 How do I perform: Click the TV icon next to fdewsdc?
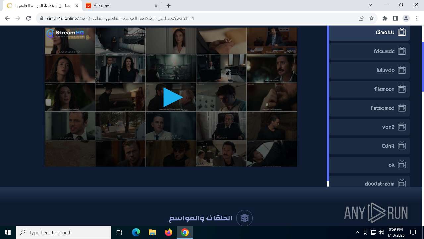402,51
